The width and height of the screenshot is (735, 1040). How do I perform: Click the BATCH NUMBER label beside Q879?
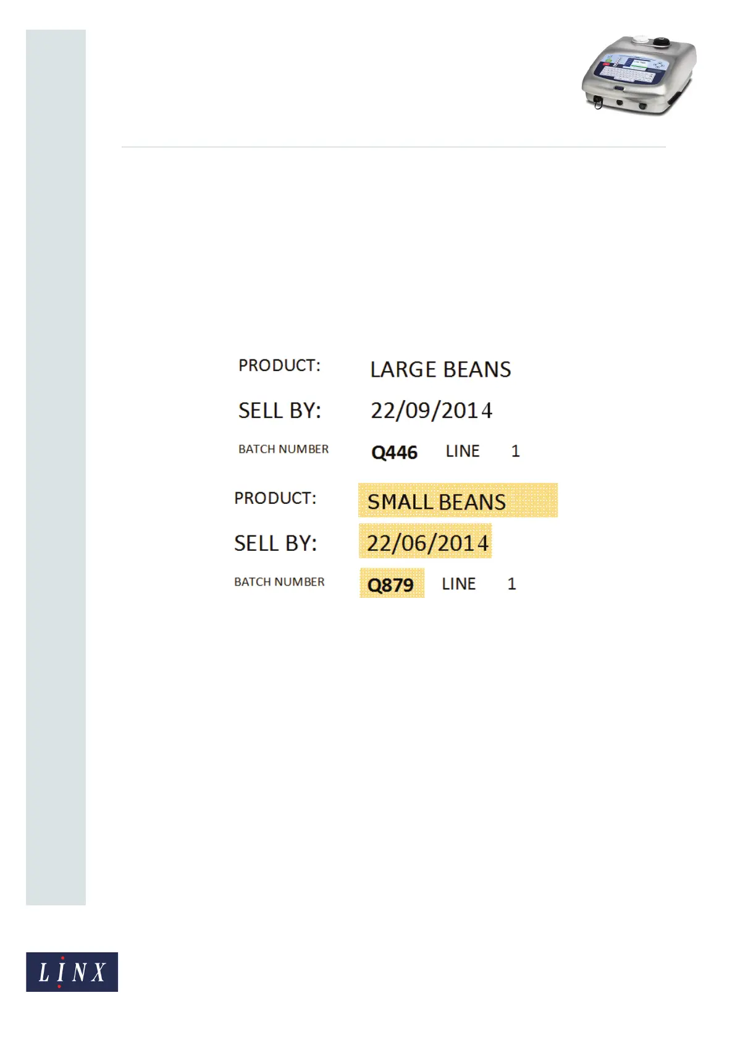pyautogui.click(x=279, y=582)
